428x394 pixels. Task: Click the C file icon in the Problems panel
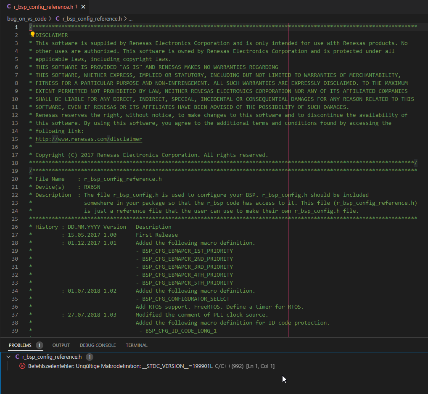(x=18, y=356)
